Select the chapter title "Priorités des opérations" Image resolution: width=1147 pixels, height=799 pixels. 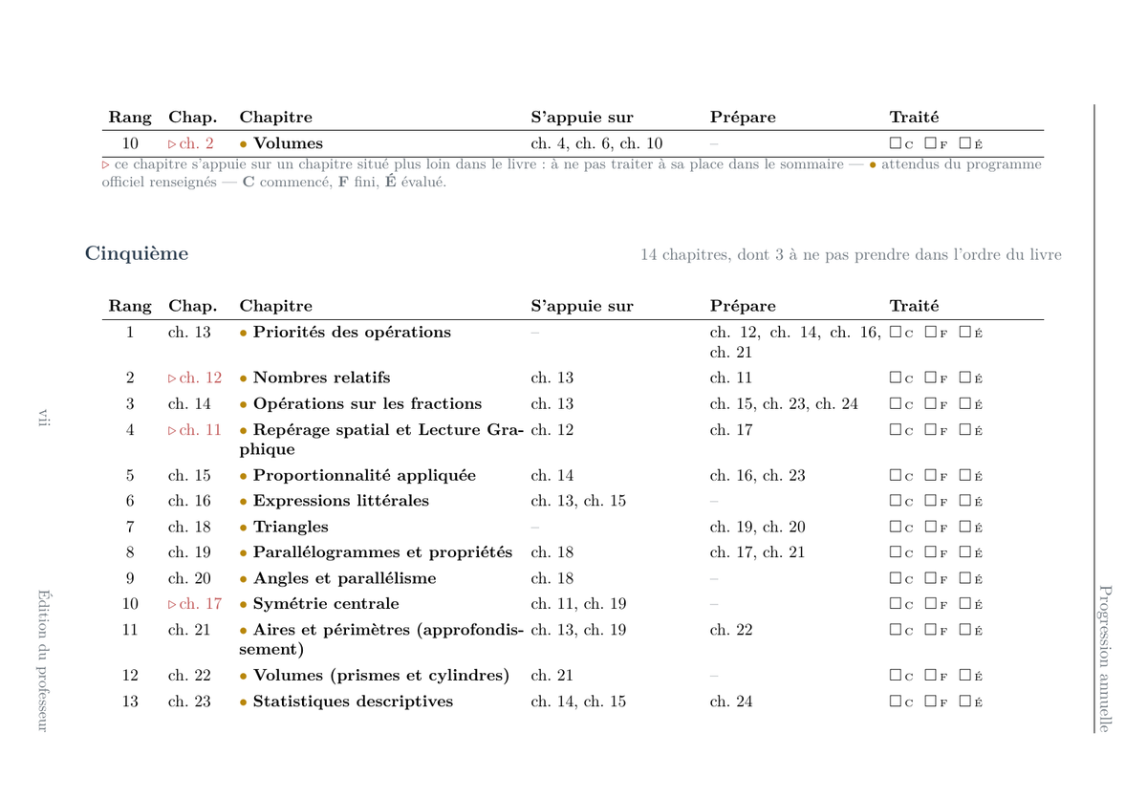click(352, 333)
